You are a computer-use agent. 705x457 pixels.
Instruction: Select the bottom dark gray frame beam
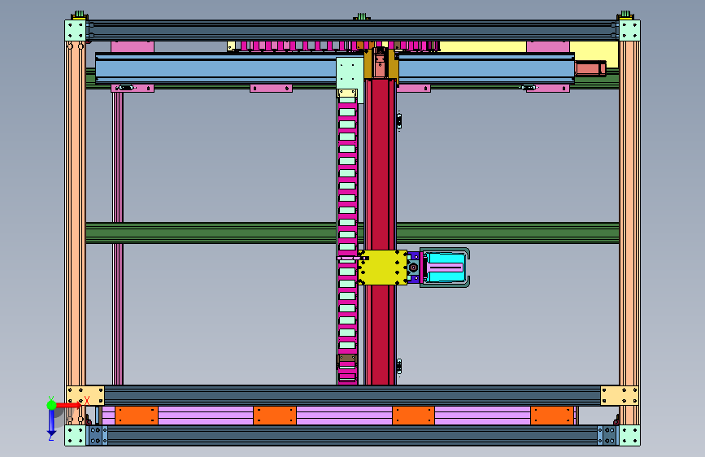[353, 435]
